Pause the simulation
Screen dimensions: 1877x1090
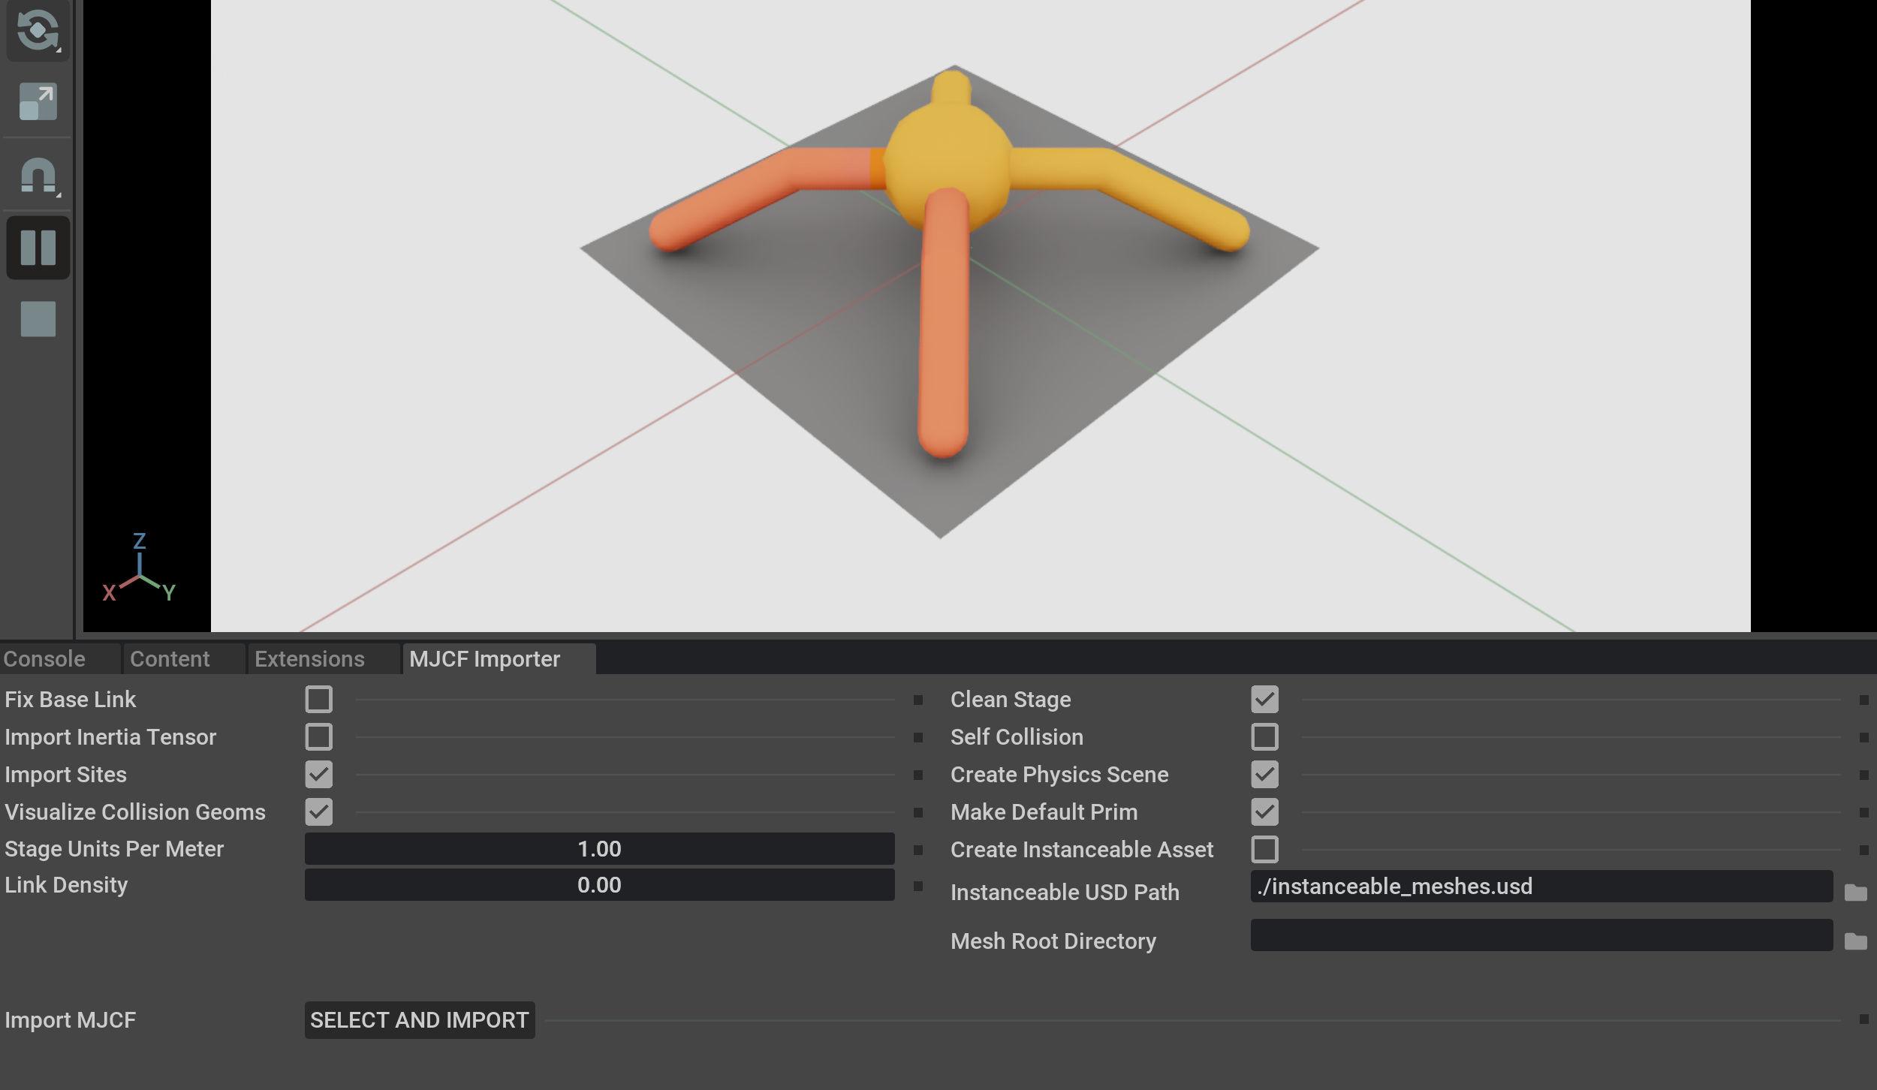coord(38,248)
